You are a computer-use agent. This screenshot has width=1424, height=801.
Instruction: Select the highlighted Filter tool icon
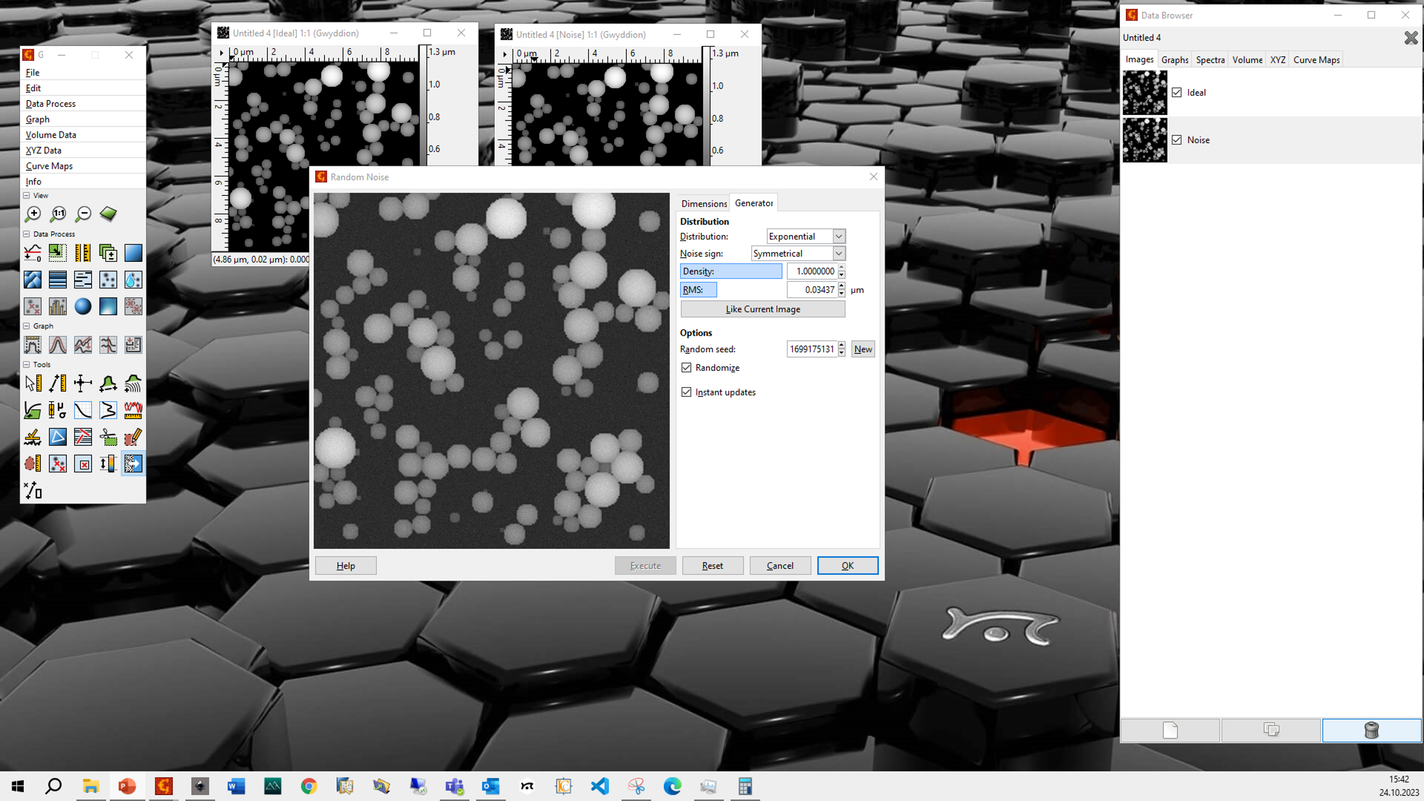coord(133,463)
